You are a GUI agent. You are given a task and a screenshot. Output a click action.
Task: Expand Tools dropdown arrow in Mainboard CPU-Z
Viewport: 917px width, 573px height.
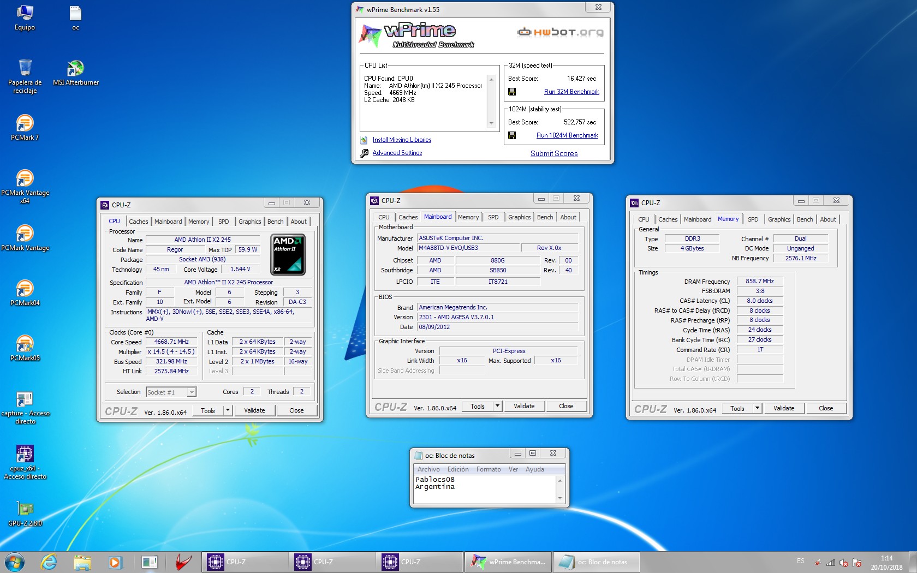[497, 406]
